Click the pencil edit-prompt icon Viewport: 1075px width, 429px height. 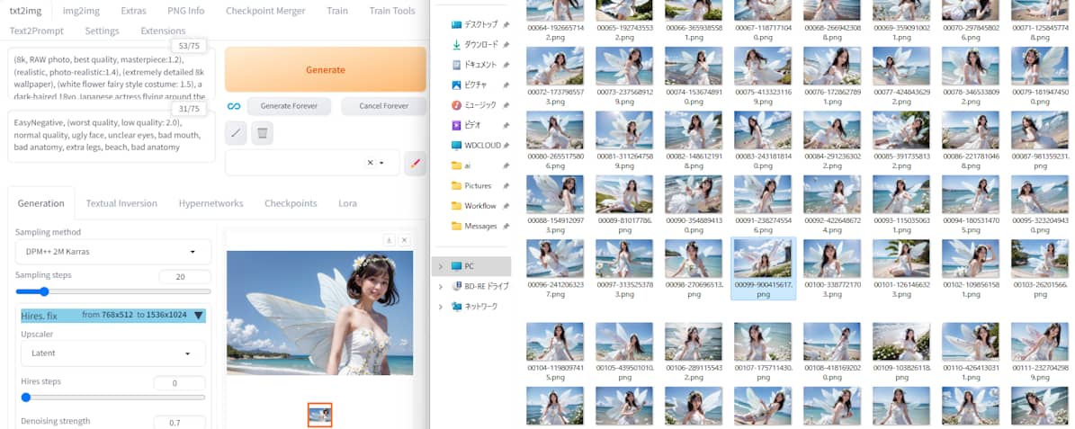236,134
